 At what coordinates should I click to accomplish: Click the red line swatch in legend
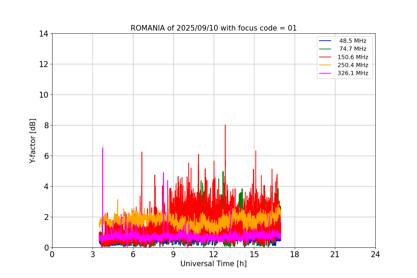pos(325,57)
